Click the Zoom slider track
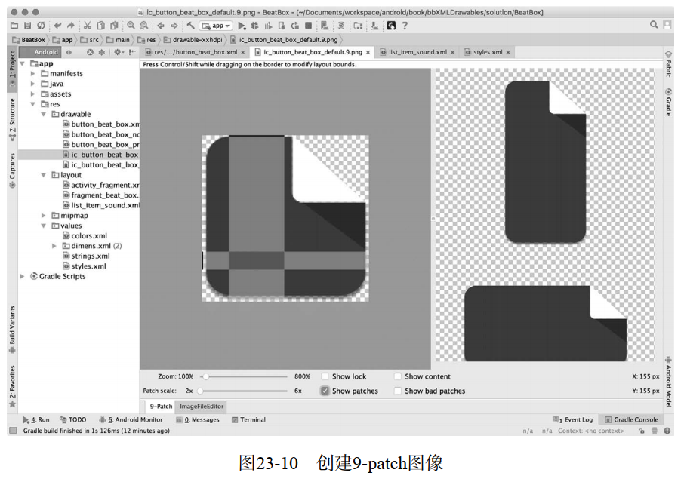 pyautogui.click(x=245, y=376)
